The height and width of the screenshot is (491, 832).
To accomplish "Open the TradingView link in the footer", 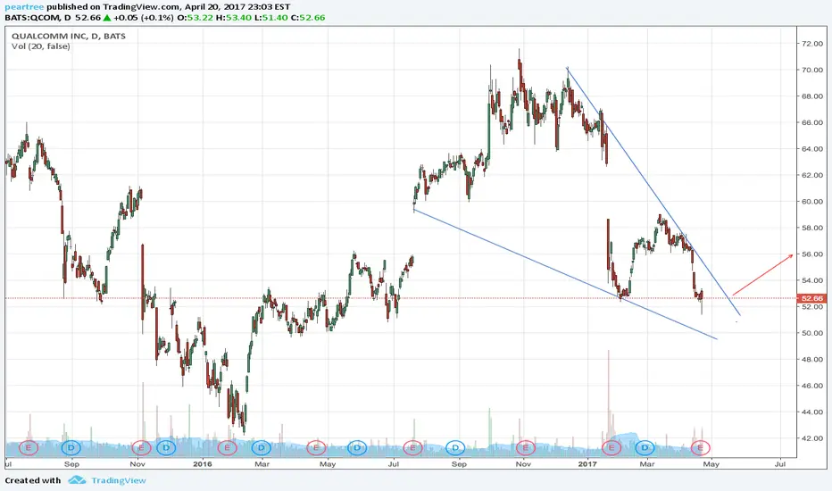I will pyautogui.click(x=119, y=480).
